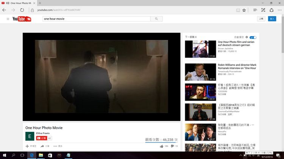Open Windows Store from taskbar

(50, 155)
